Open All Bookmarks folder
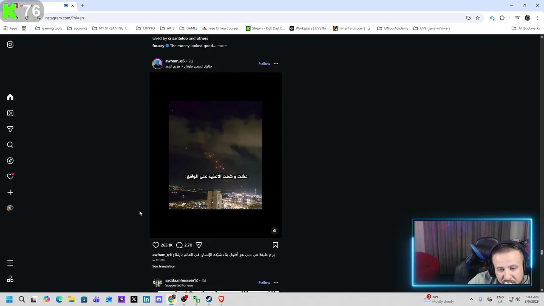Viewport: 544px width, 306px height. click(x=526, y=28)
